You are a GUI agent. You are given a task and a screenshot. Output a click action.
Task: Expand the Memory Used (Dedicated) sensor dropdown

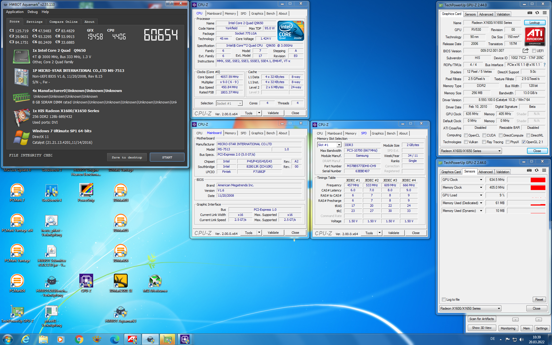point(481,203)
